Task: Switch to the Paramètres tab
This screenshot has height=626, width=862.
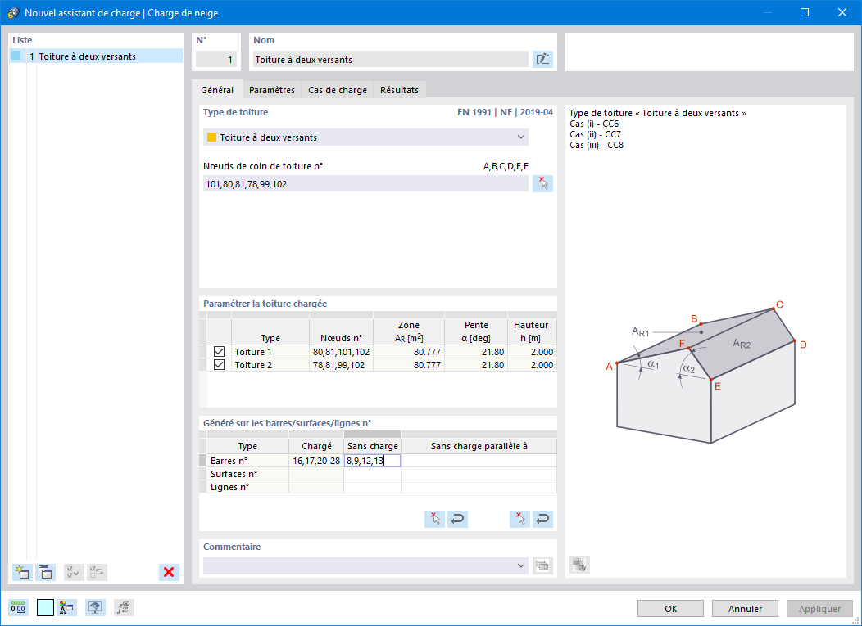Action: (x=272, y=90)
